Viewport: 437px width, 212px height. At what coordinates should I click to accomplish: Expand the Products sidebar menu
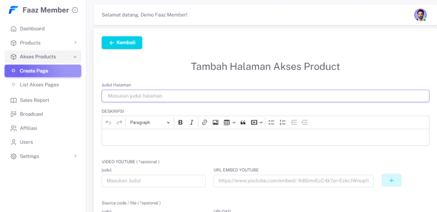(43, 43)
